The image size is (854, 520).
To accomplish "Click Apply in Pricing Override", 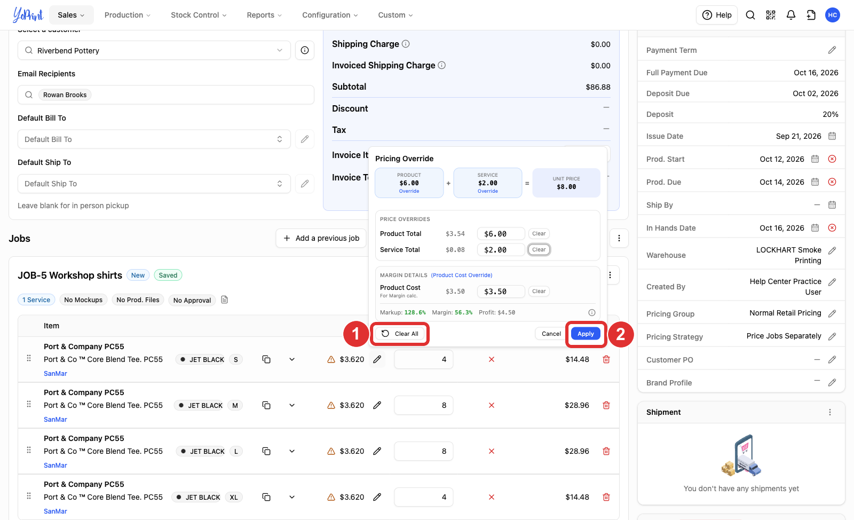I will click(x=586, y=334).
